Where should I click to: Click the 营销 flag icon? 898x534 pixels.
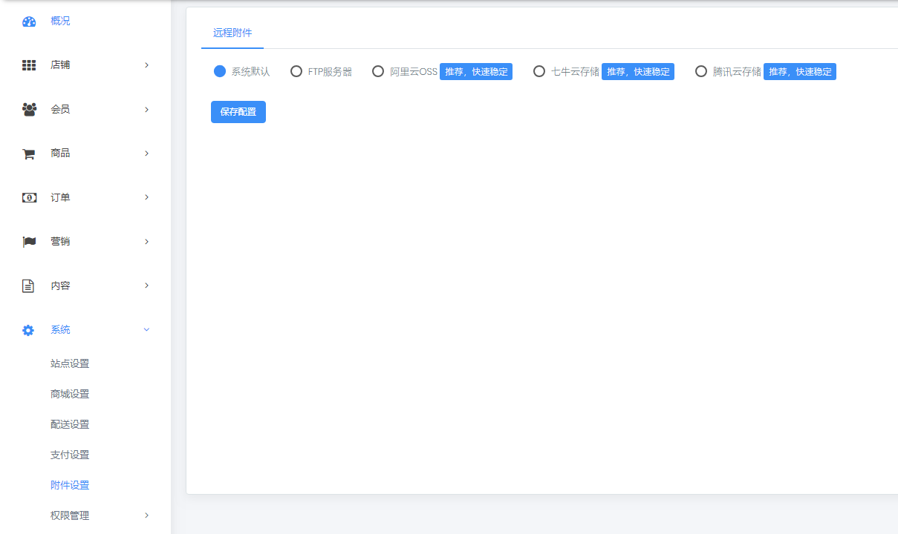(x=29, y=242)
